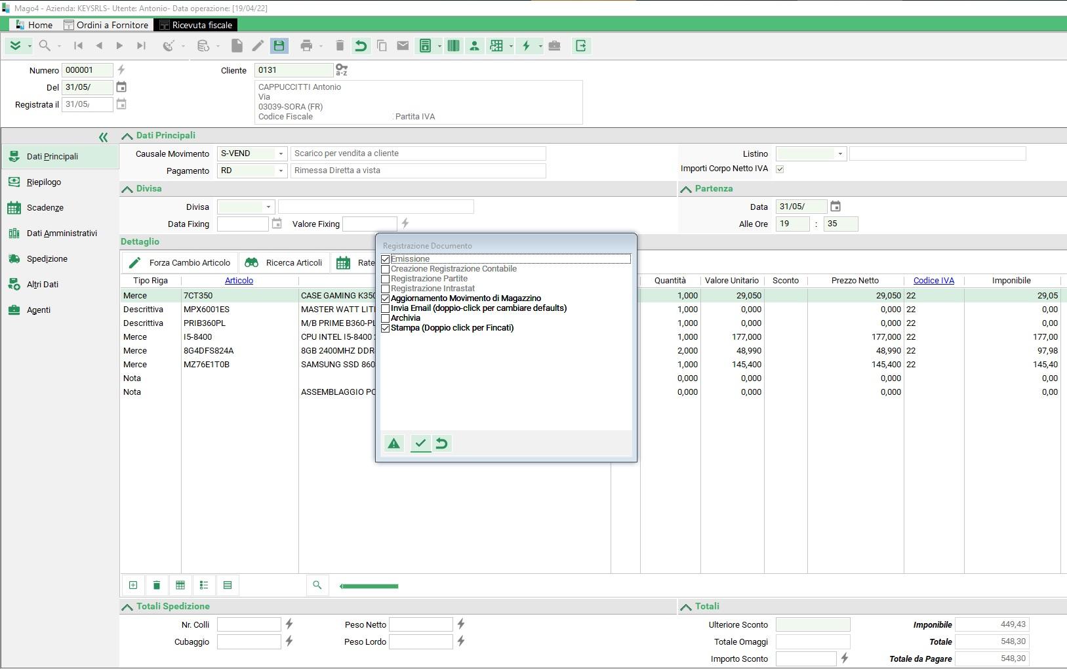Uncheck the Stampa checkbox

386,328
